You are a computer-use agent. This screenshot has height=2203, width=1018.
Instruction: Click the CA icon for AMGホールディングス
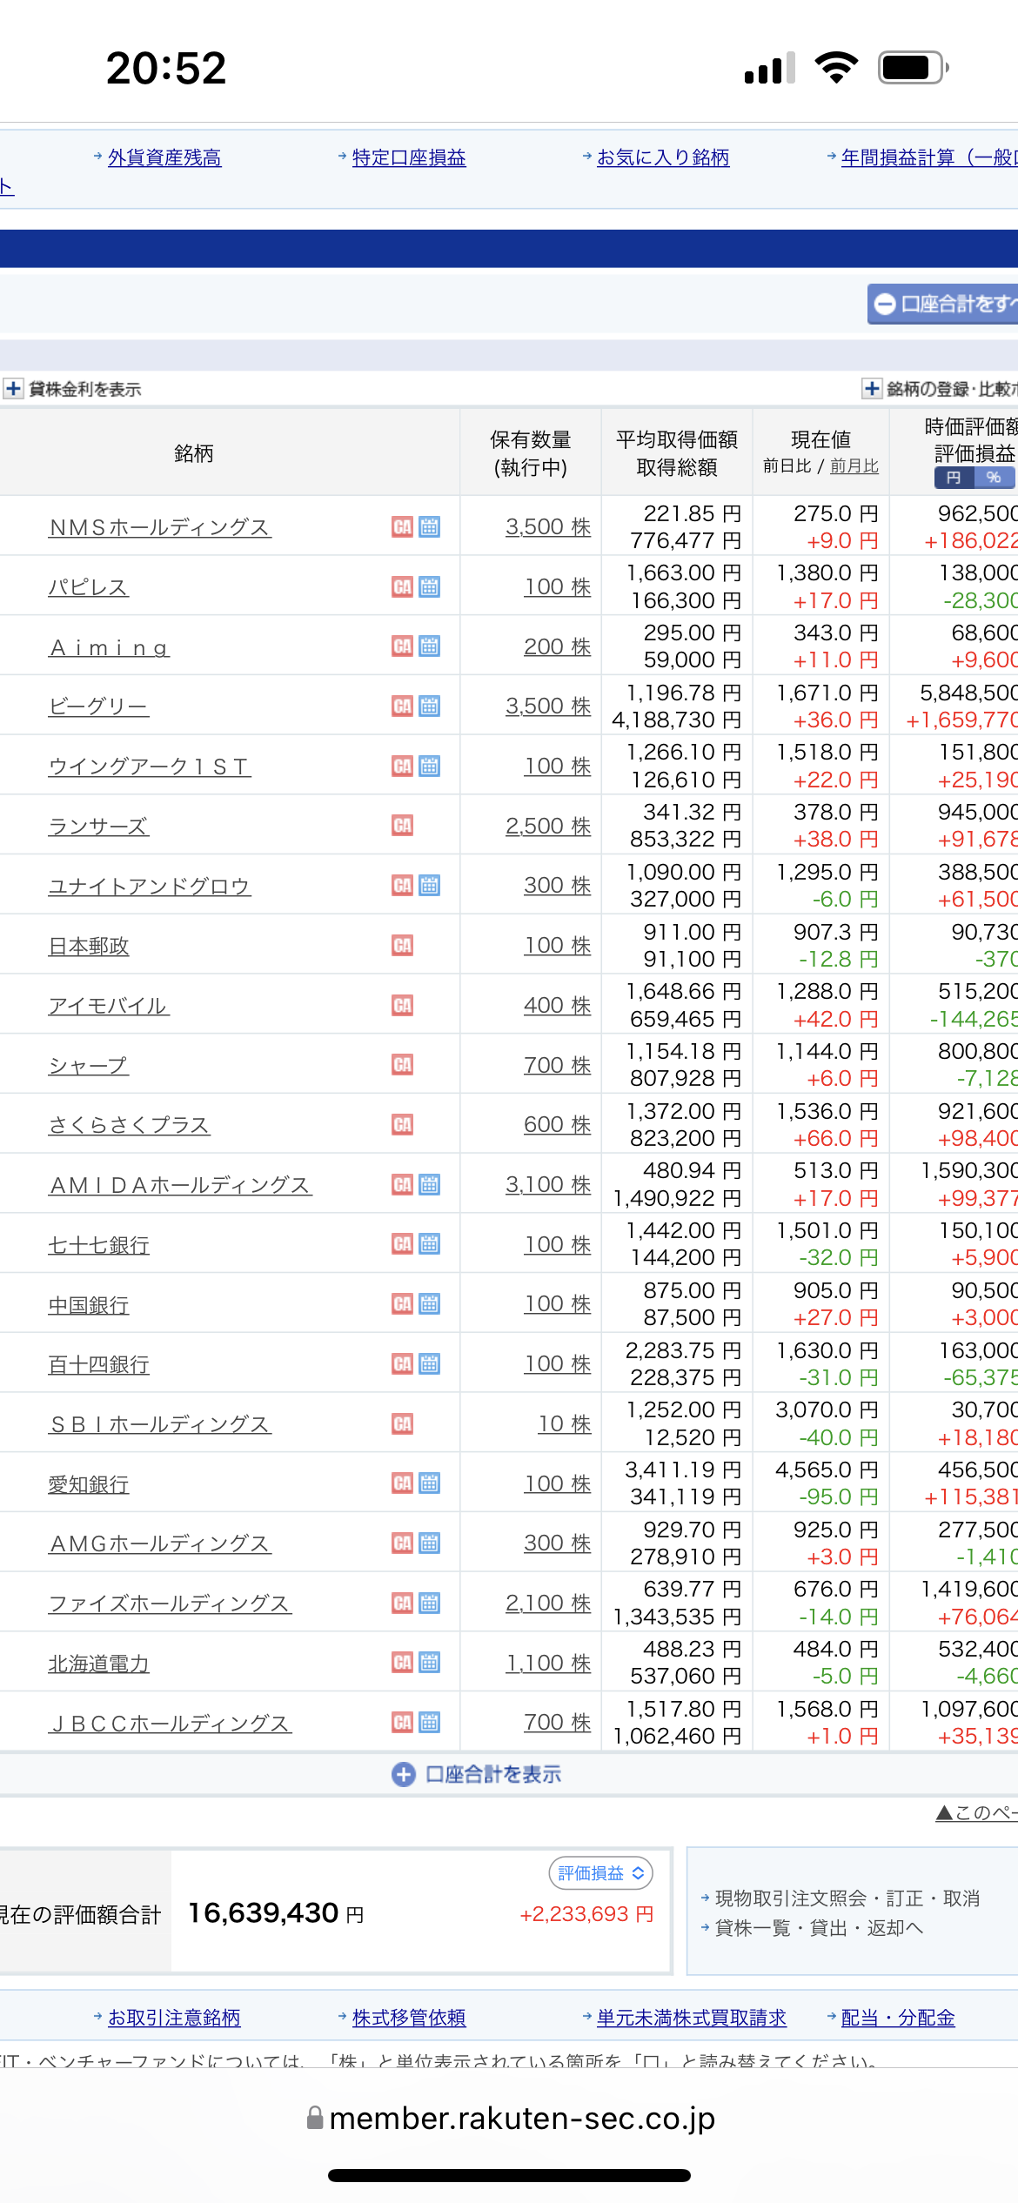point(402,1543)
